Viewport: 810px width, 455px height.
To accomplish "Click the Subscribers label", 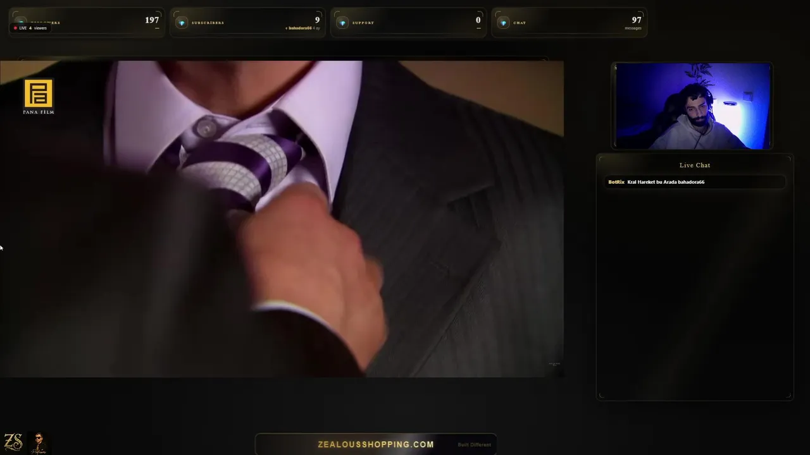I will (x=208, y=23).
